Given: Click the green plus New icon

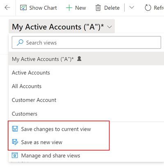Looking at the screenshot, I should click(x=69, y=8).
